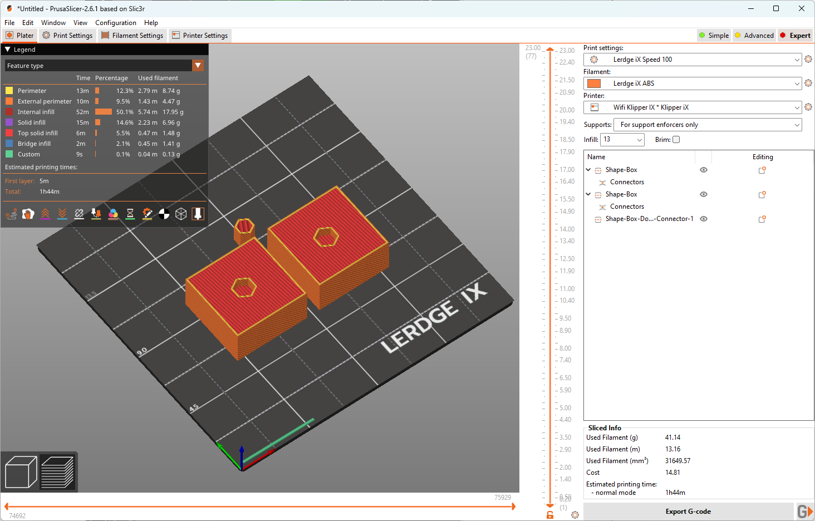The height and width of the screenshot is (521, 815).
Task: Click the slice/export G icon bottom-right
Action: coord(804,511)
